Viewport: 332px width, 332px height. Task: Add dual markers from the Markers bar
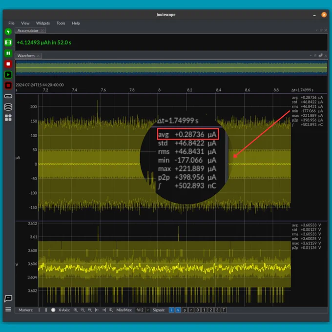coord(46,310)
